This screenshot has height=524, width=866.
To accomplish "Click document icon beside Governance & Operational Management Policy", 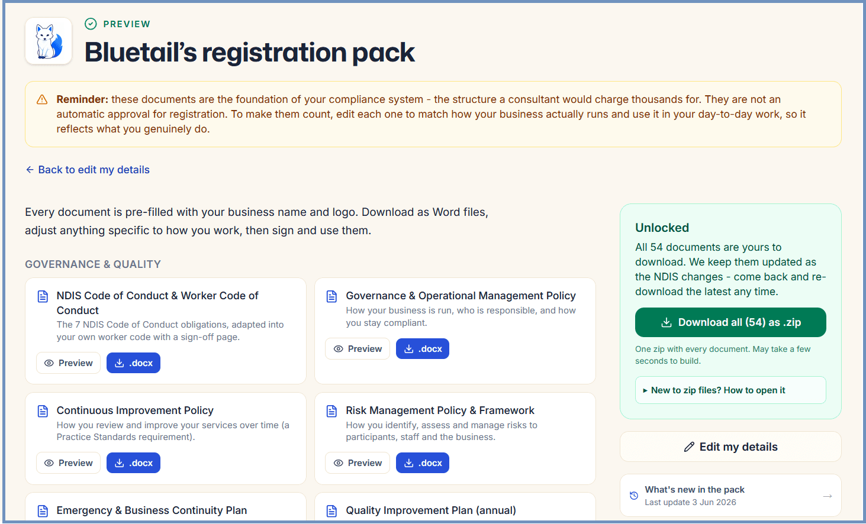I will (x=332, y=296).
